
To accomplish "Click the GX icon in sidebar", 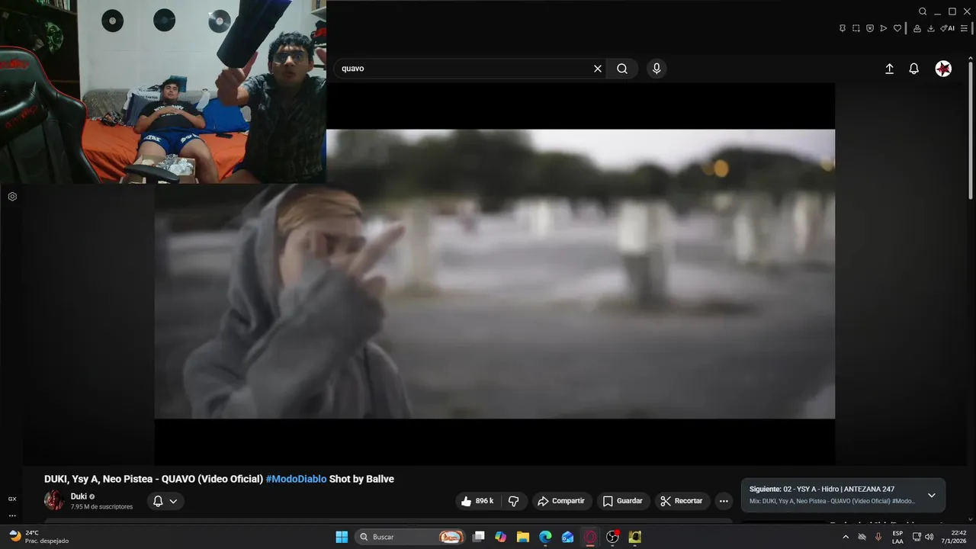I will [12, 499].
